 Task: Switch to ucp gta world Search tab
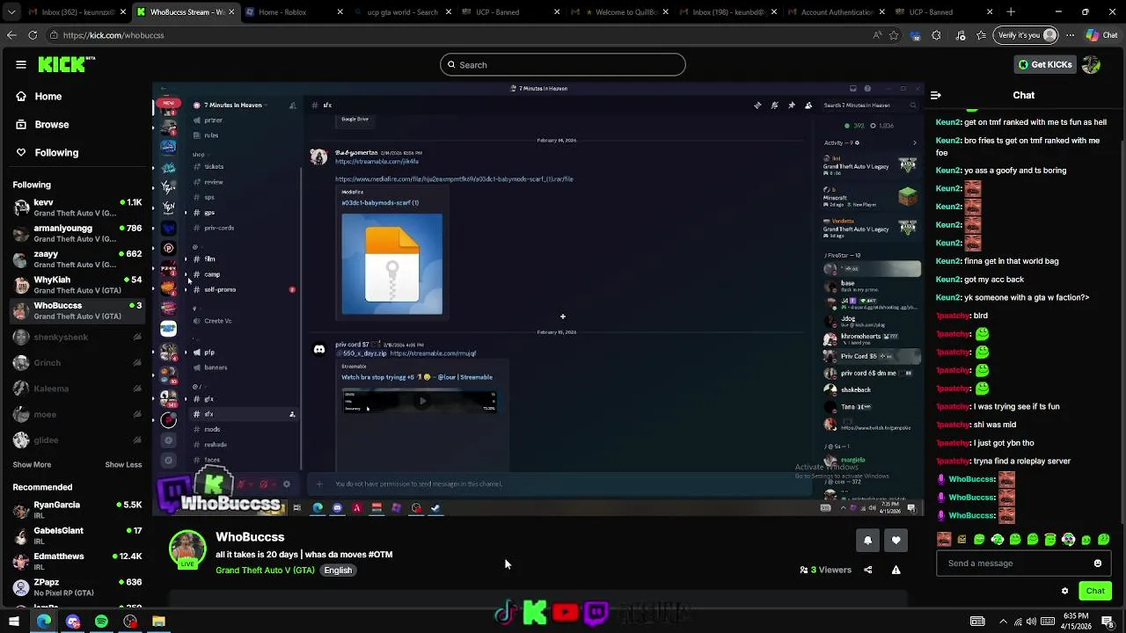point(402,12)
